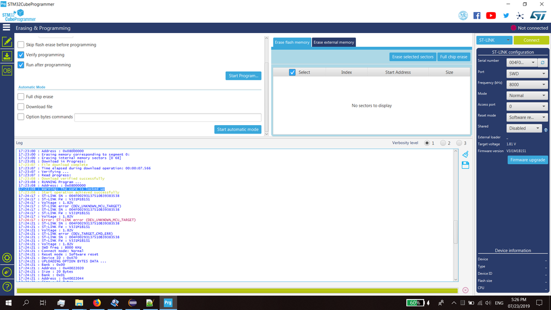Click the ST logo in header
The width and height of the screenshot is (551, 310).
(x=538, y=15)
